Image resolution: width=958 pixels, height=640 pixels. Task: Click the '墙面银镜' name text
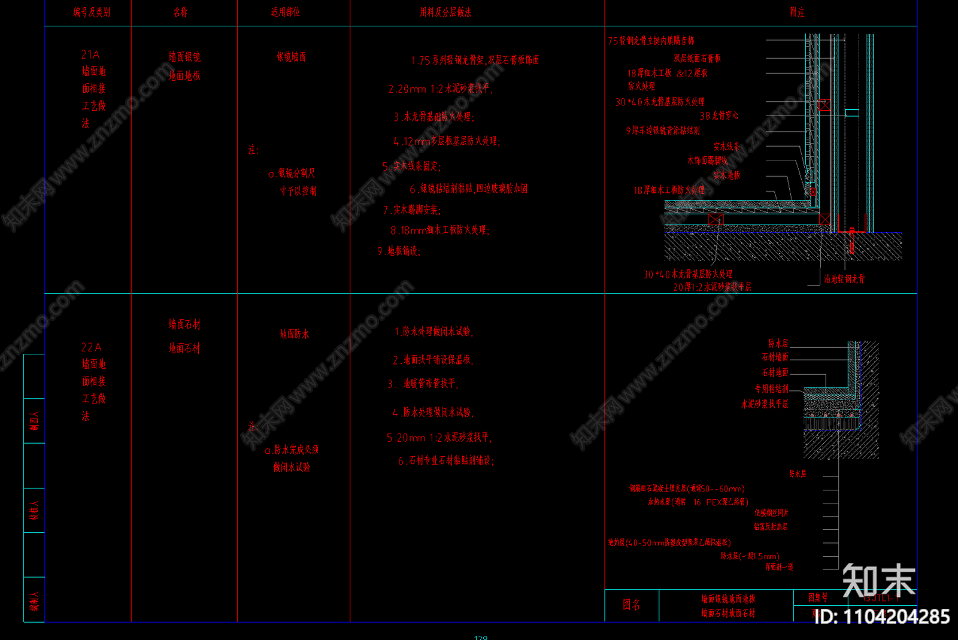184,57
